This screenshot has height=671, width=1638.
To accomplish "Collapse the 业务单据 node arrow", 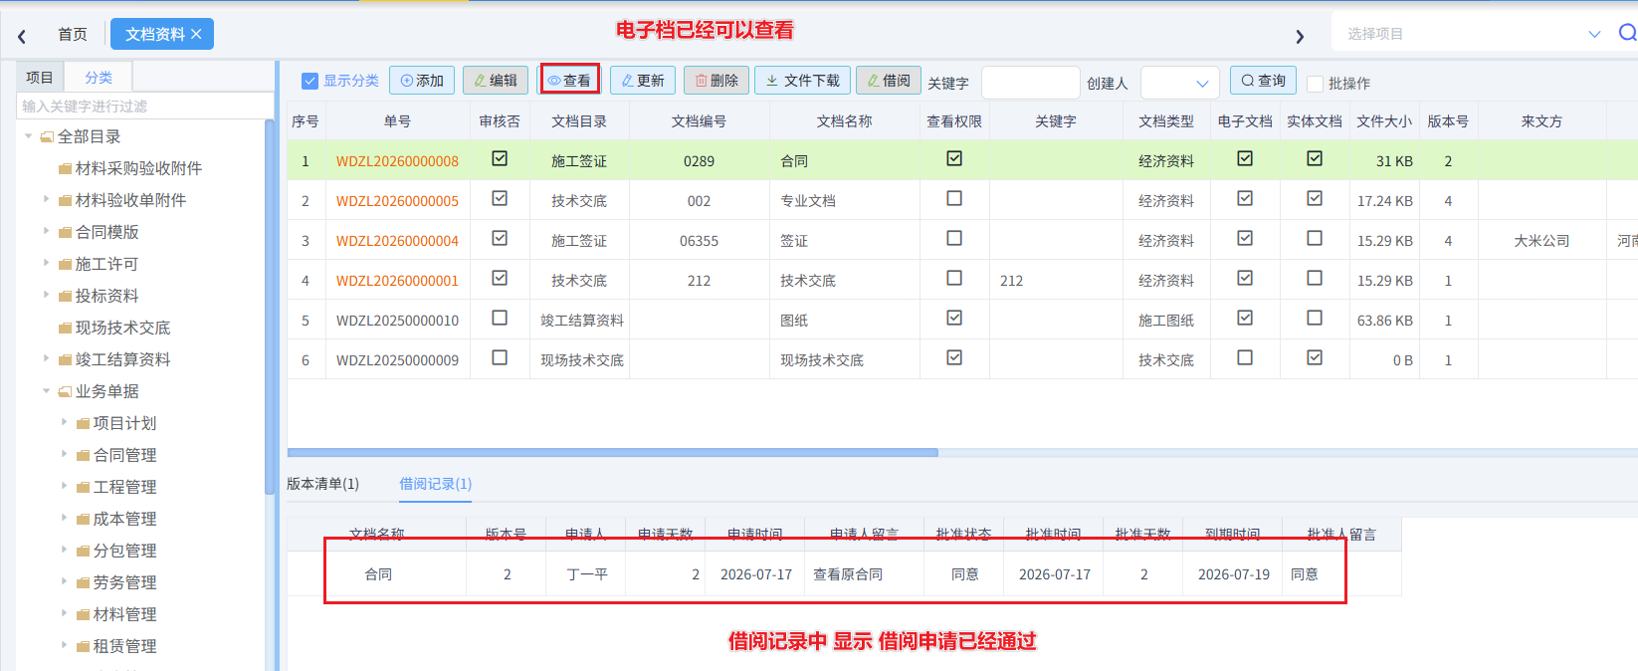I will click(x=47, y=391).
